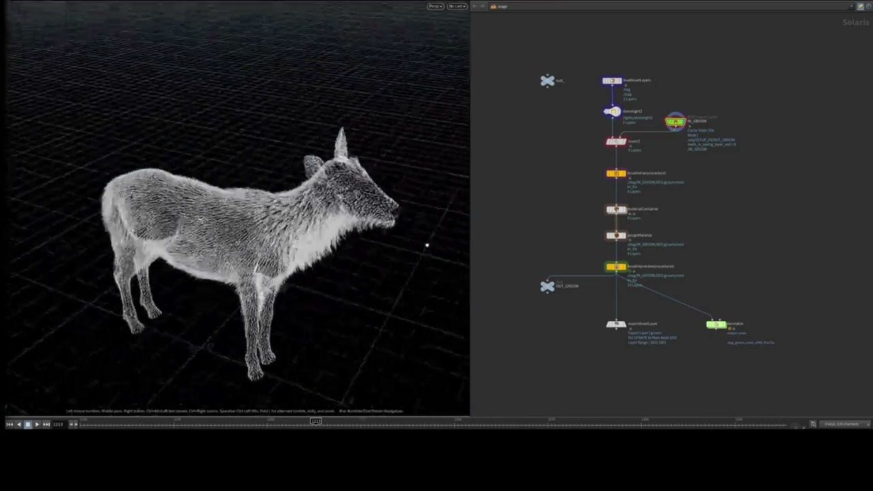Click the 'Cache State | file' text
Image resolution: width=873 pixels, height=491 pixels.
pyautogui.click(x=701, y=130)
